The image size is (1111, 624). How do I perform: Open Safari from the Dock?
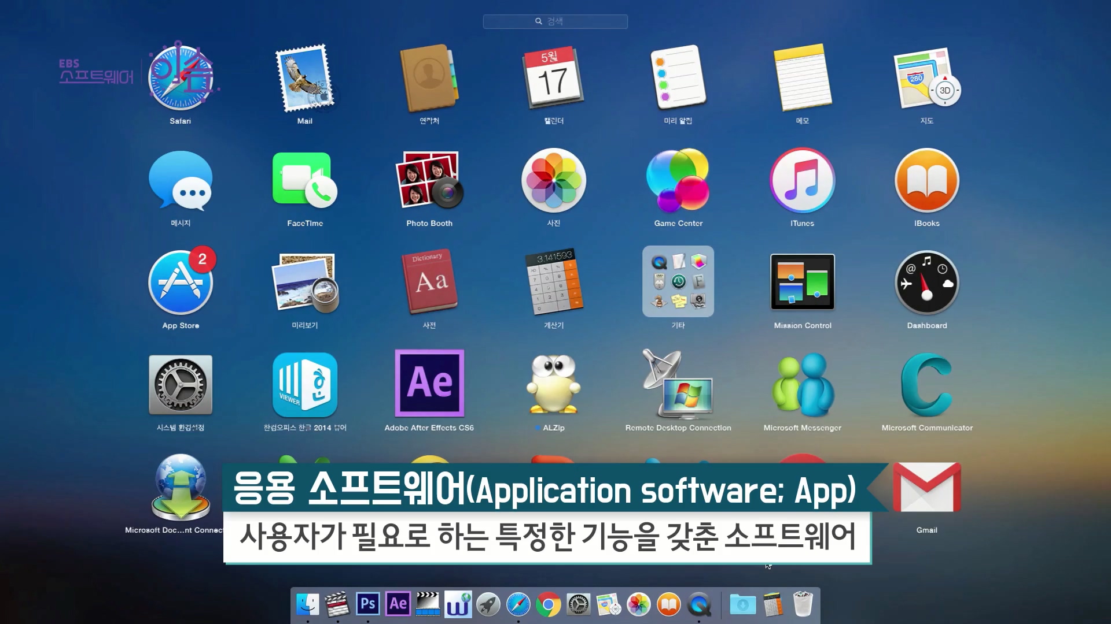(518, 605)
